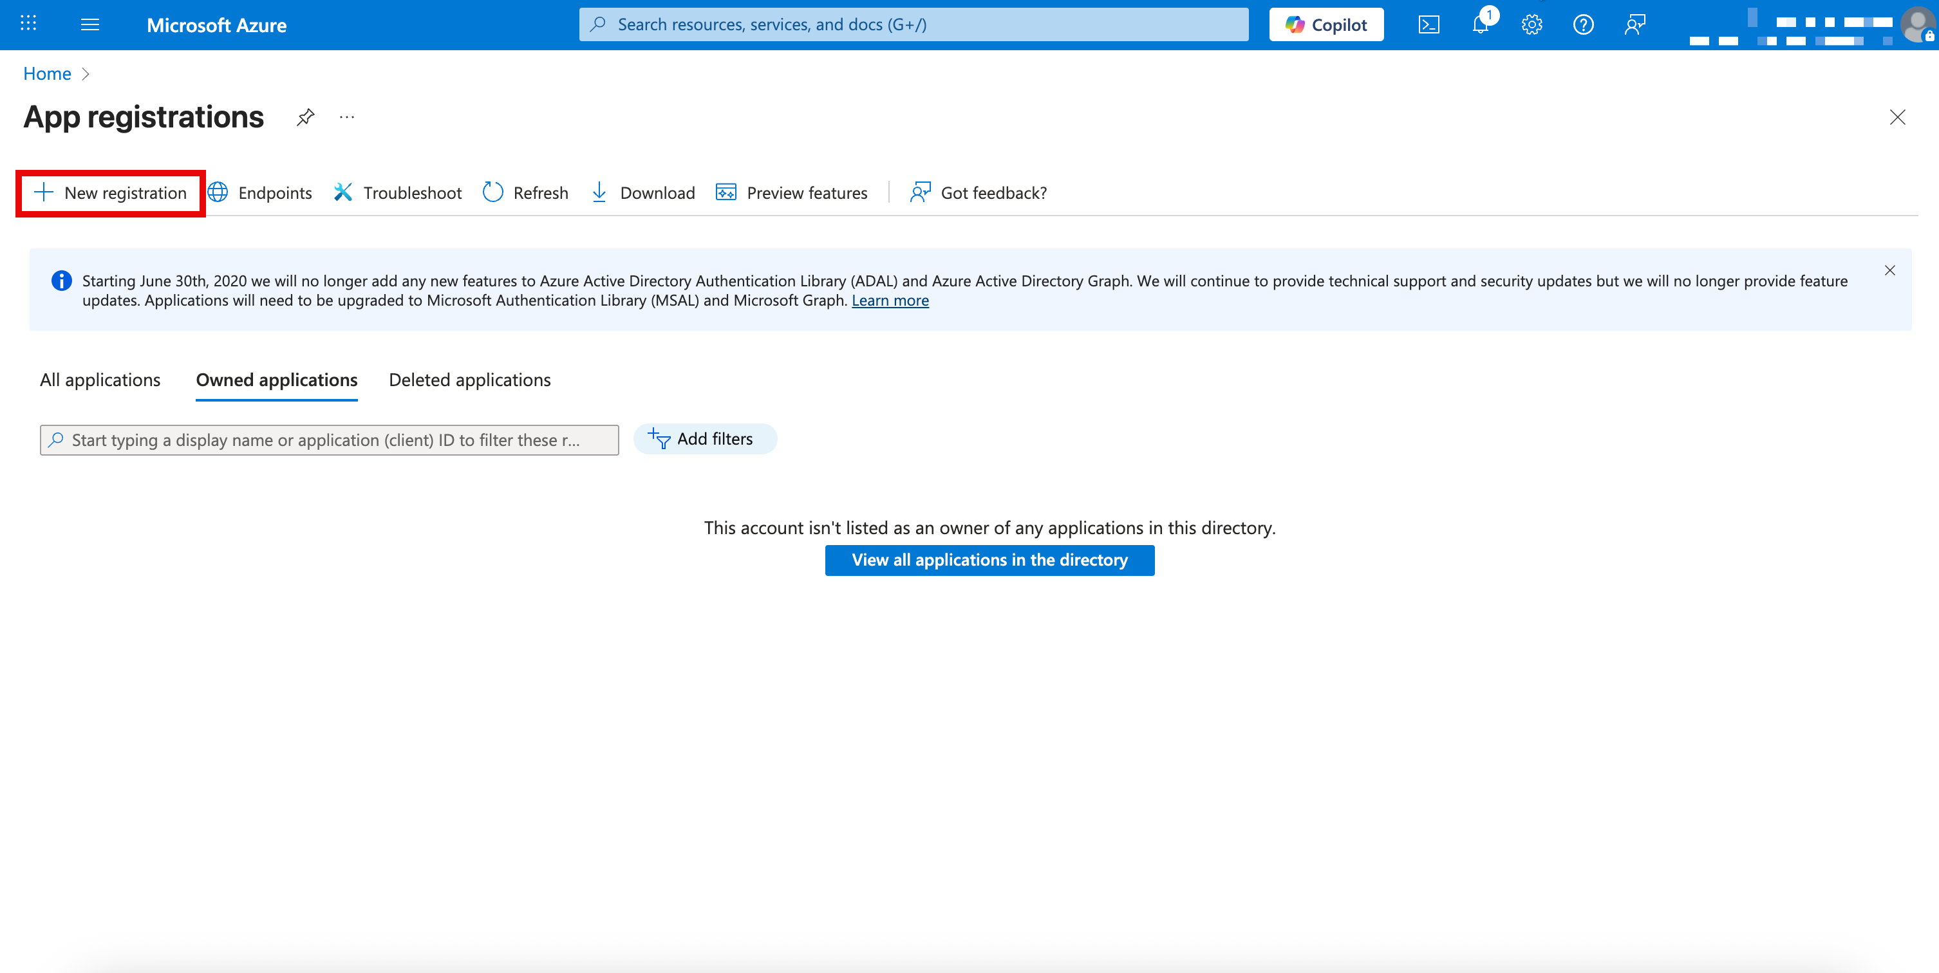Open the Azure apps grid launcher

(x=28, y=24)
